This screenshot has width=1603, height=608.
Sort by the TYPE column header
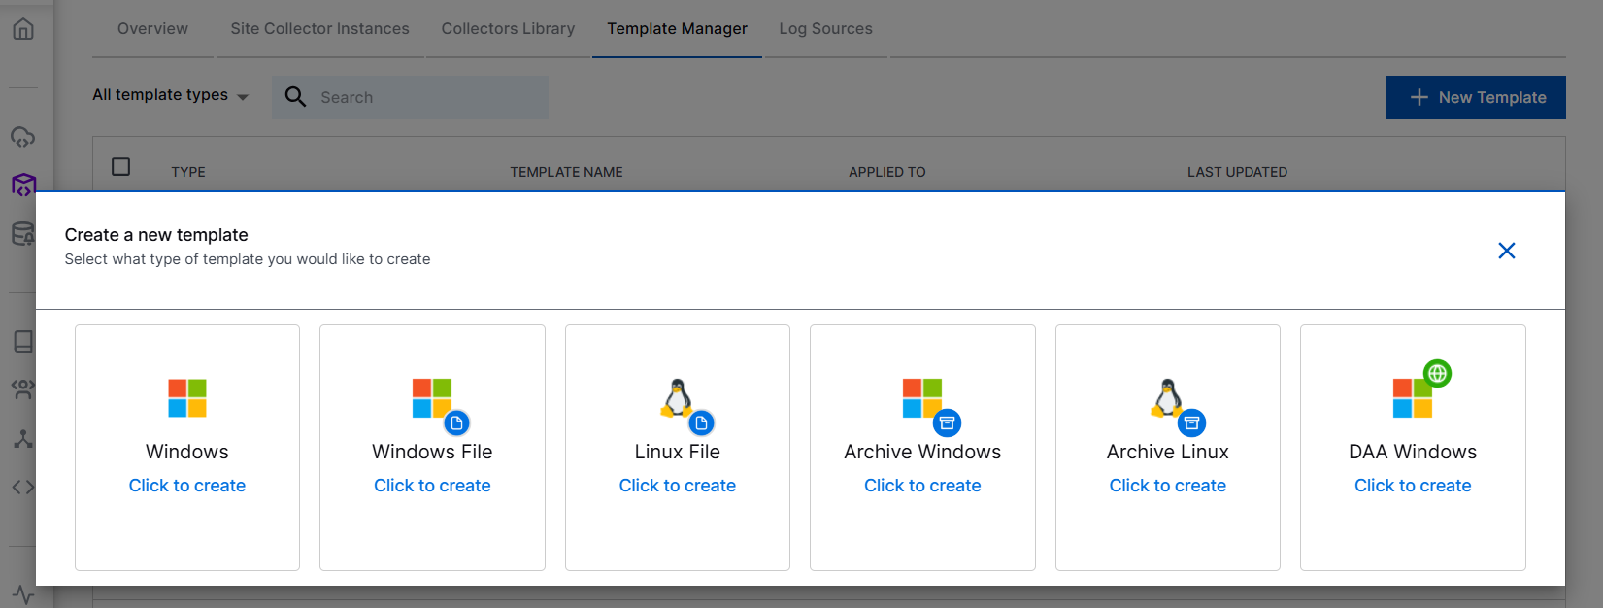click(x=188, y=172)
